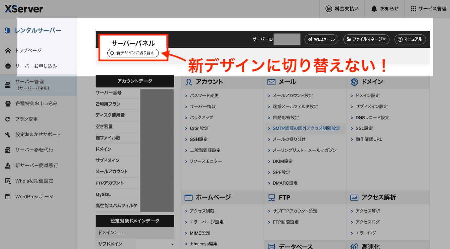
Task: Click the icon beside Whois初期値設定
Action: click(8, 181)
